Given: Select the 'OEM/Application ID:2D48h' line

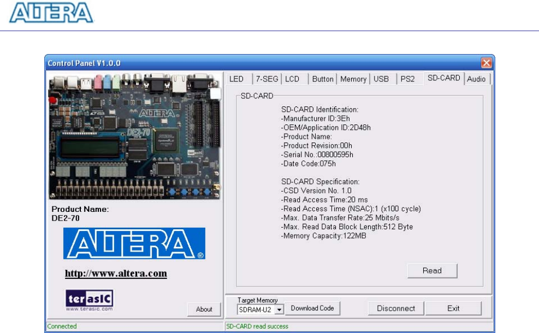Looking at the screenshot, I should [326, 128].
